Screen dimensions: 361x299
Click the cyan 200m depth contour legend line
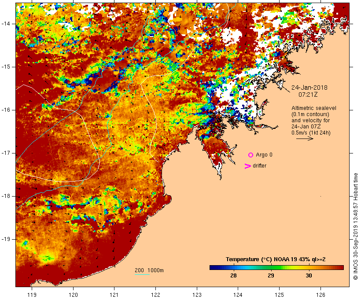[142, 274]
